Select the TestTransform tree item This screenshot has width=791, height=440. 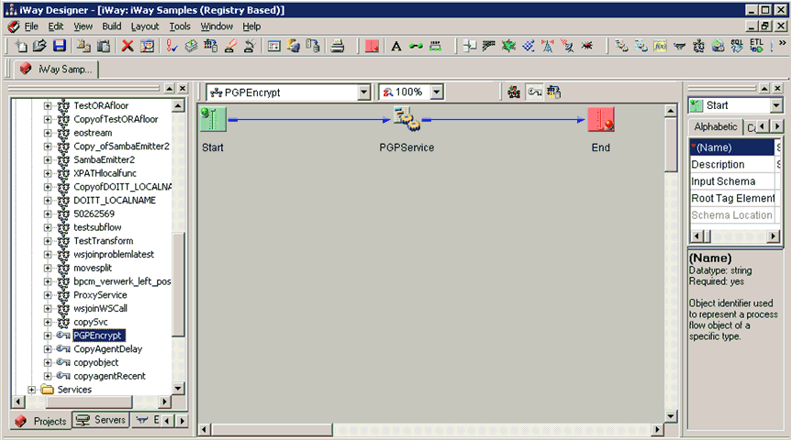coord(104,241)
